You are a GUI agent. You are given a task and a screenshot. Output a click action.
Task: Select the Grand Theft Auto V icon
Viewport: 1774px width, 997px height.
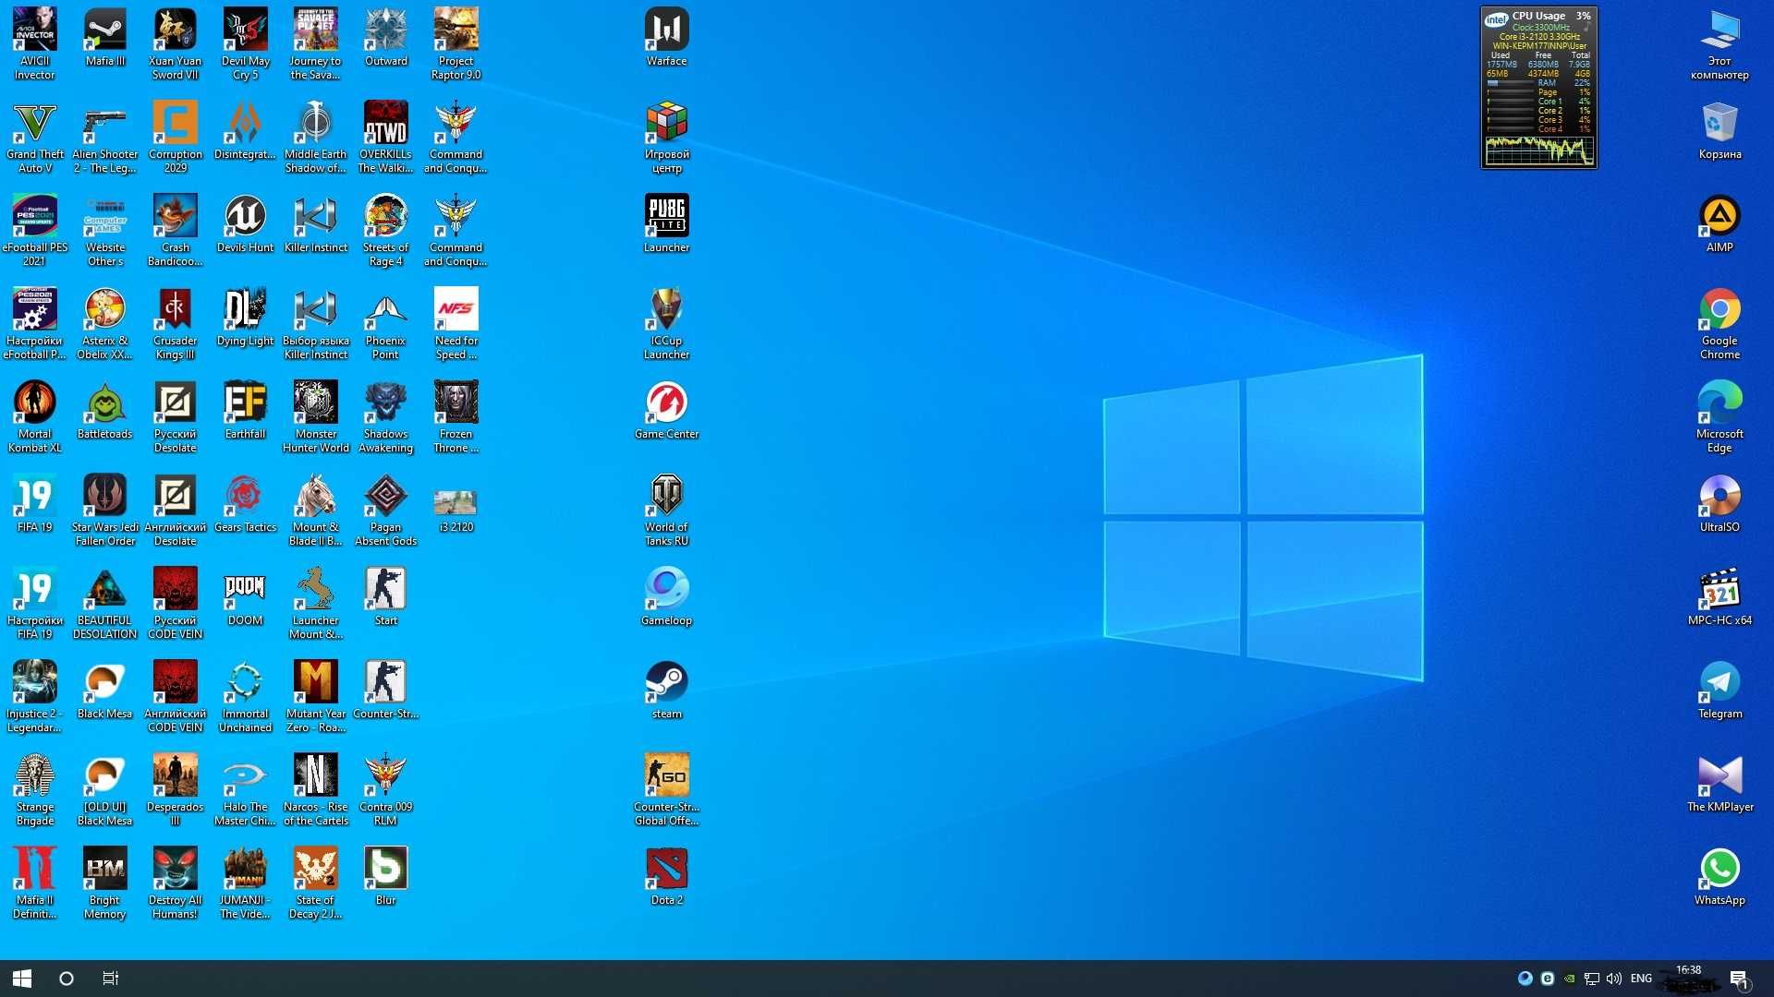click(35, 137)
